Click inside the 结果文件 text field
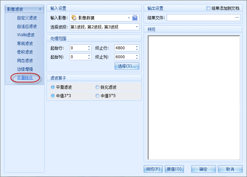The height and width of the screenshot is (177, 247). tap(200, 18)
